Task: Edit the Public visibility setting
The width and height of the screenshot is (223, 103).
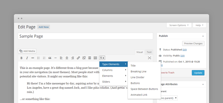Action: [183, 56]
